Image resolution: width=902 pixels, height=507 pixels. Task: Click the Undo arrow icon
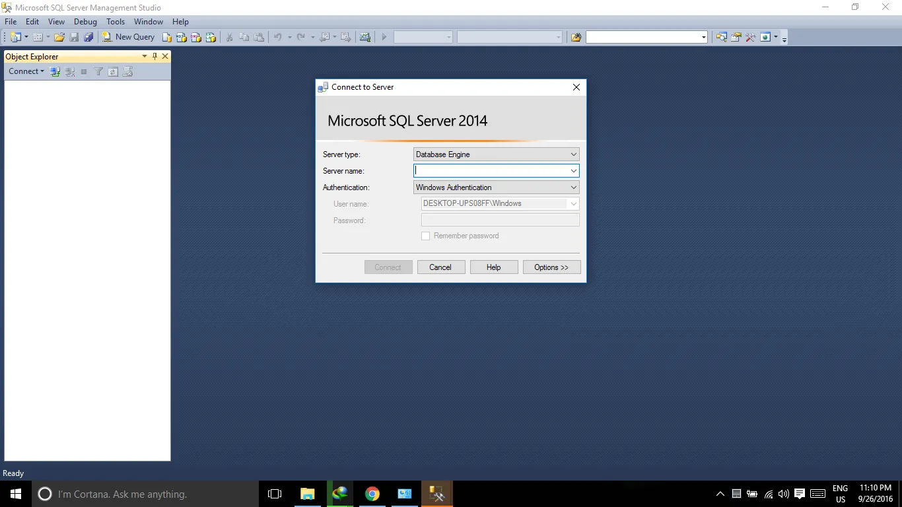pos(278,38)
